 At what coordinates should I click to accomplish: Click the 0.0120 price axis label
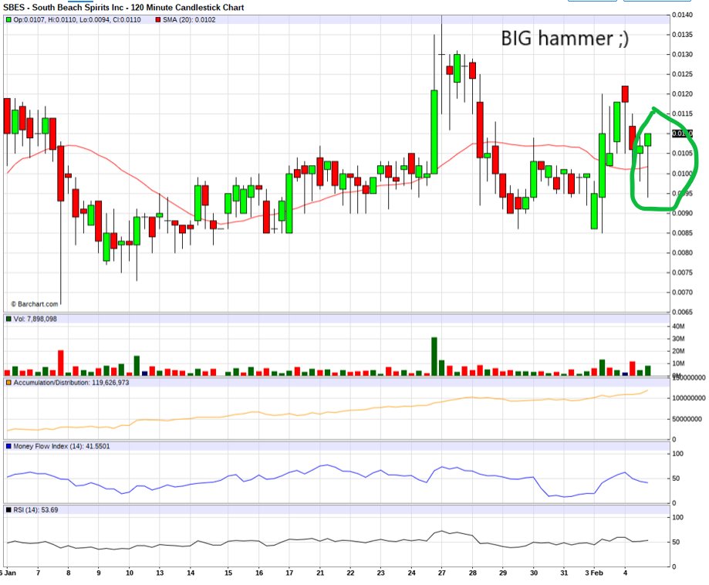tap(682, 94)
